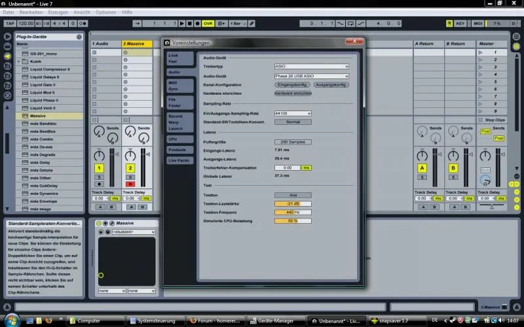
Task: Enable MIDI map mode switch
Action: click(x=478, y=24)
